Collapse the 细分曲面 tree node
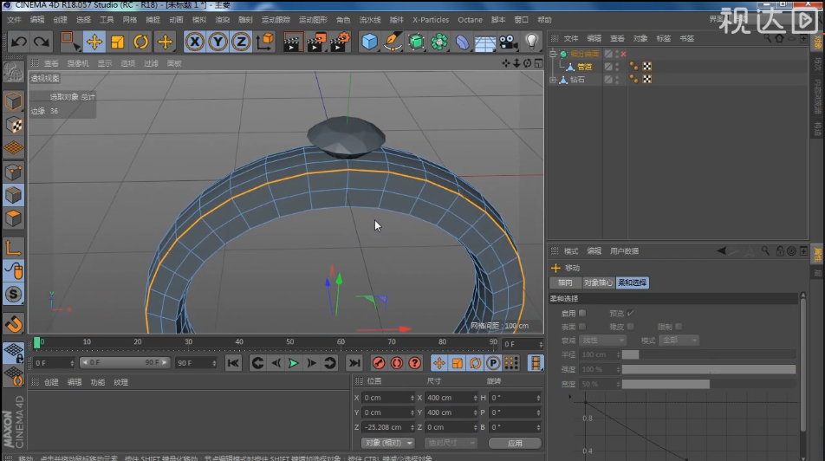This screenshot has width=825, height=461. pos(553,54)
